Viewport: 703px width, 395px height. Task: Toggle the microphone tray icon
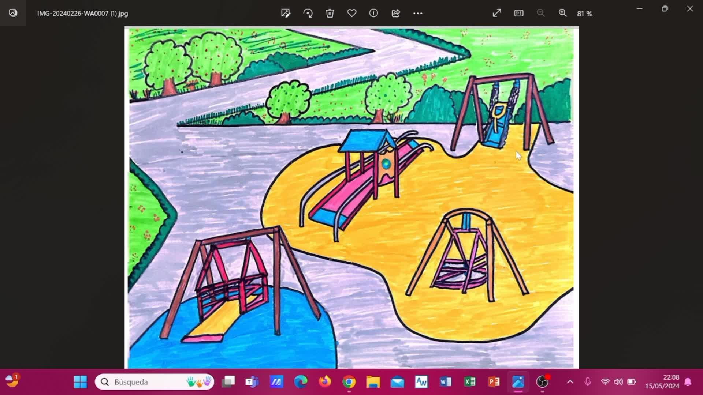588,382
